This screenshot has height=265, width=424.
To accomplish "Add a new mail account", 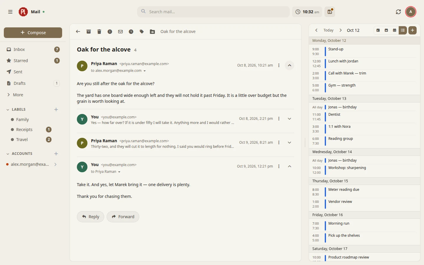I will [56, 154].
